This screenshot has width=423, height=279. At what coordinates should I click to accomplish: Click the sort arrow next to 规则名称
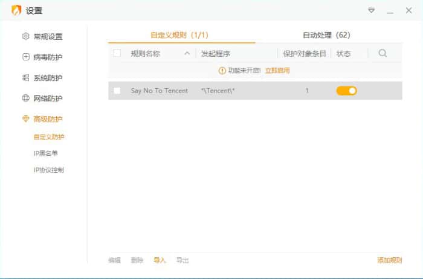(x=187, y=53)
